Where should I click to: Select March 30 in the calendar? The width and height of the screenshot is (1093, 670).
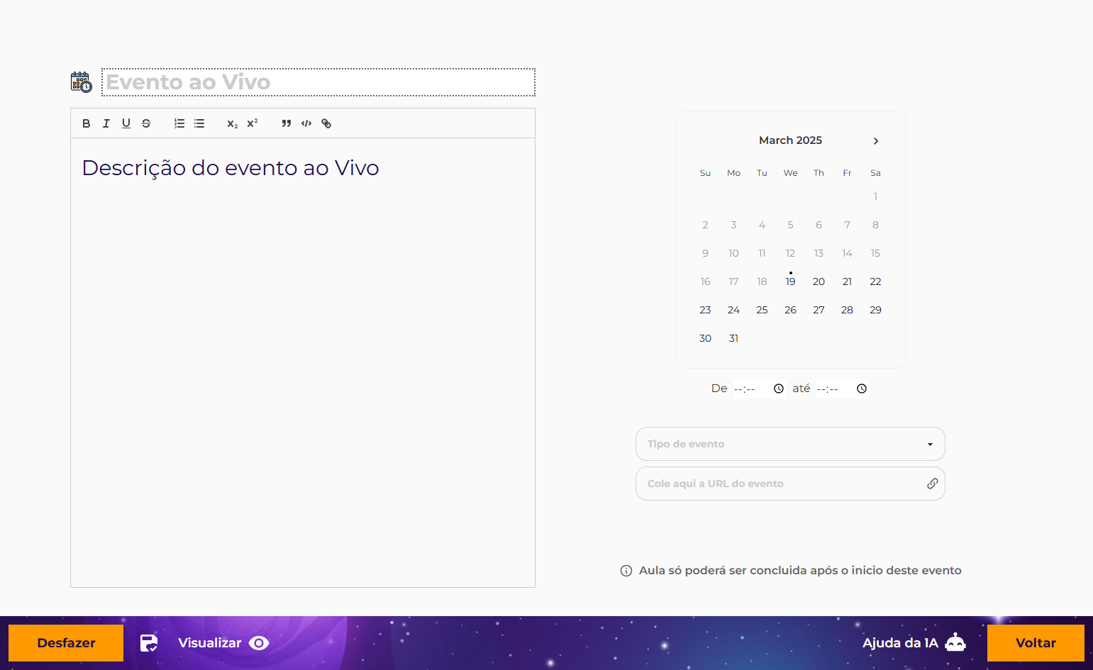[x=705, y=338]
